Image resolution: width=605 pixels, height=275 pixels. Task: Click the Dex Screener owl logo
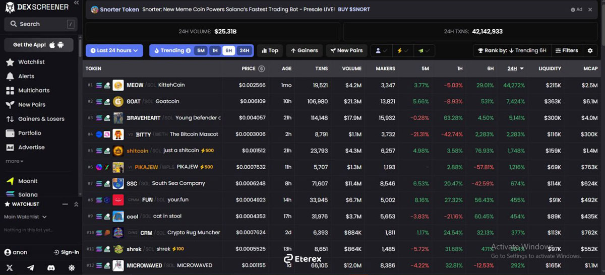(x=9, y=7)
